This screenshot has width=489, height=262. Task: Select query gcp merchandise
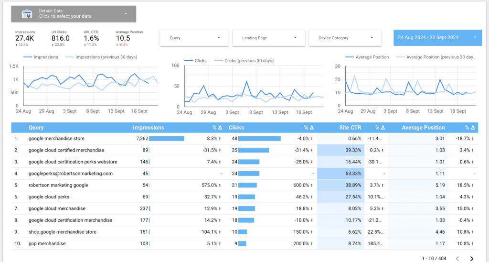(x=47, y=243)
